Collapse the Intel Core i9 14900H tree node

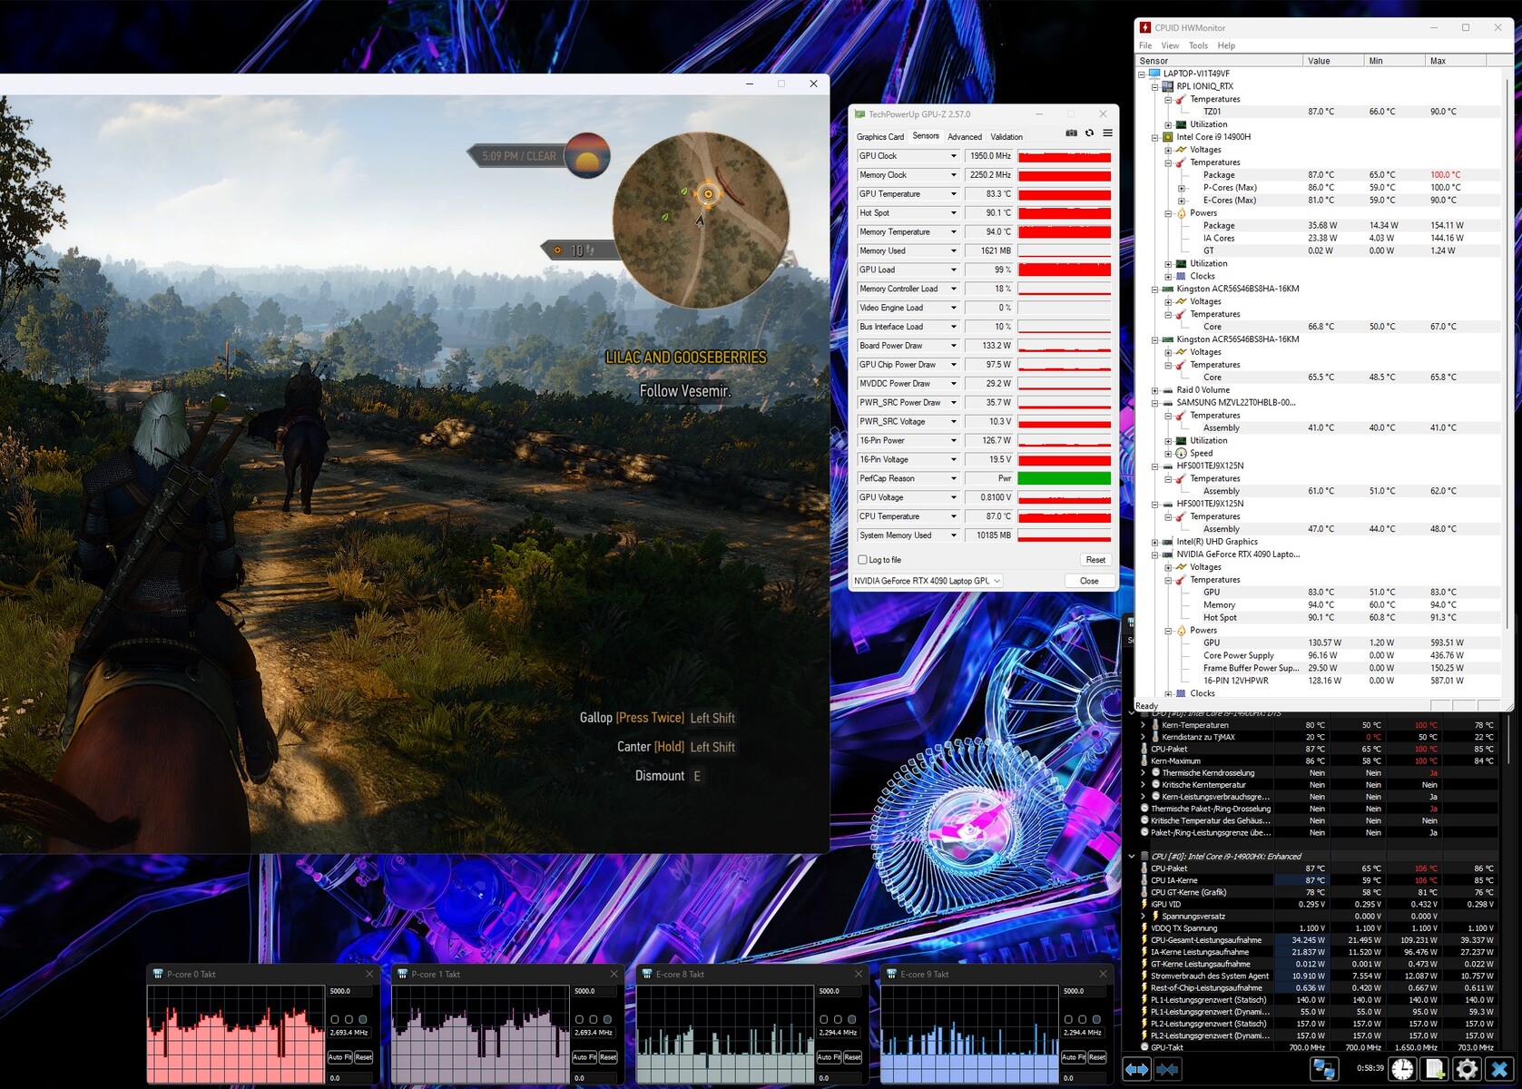click(x=1155, y=138)
